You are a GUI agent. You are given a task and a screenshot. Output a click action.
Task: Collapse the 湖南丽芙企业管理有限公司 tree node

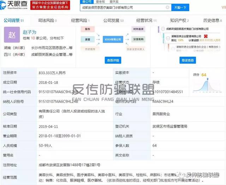pyautogui.click(x=168, y=38)
